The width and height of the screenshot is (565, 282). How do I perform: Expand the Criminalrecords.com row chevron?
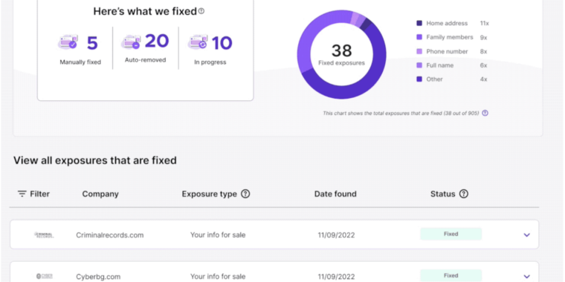(527, 235)
